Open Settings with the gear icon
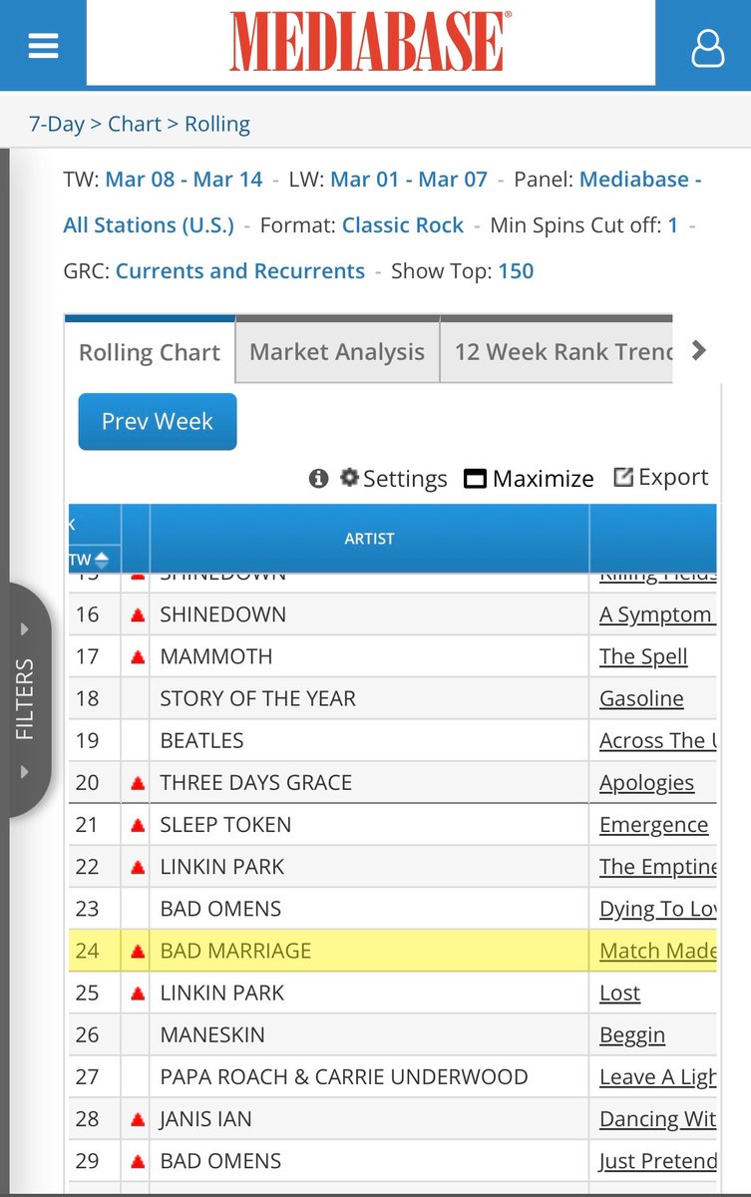 [x=394, y=479]
